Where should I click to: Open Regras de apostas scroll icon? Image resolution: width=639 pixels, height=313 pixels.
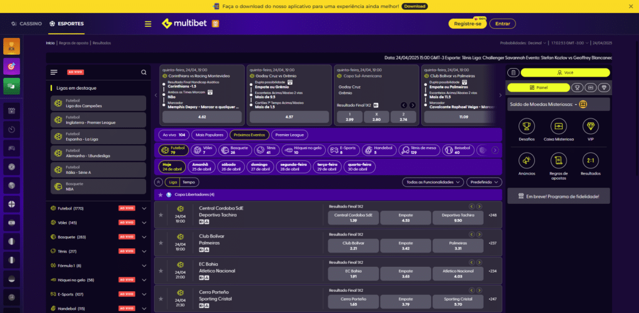point(559,161)
